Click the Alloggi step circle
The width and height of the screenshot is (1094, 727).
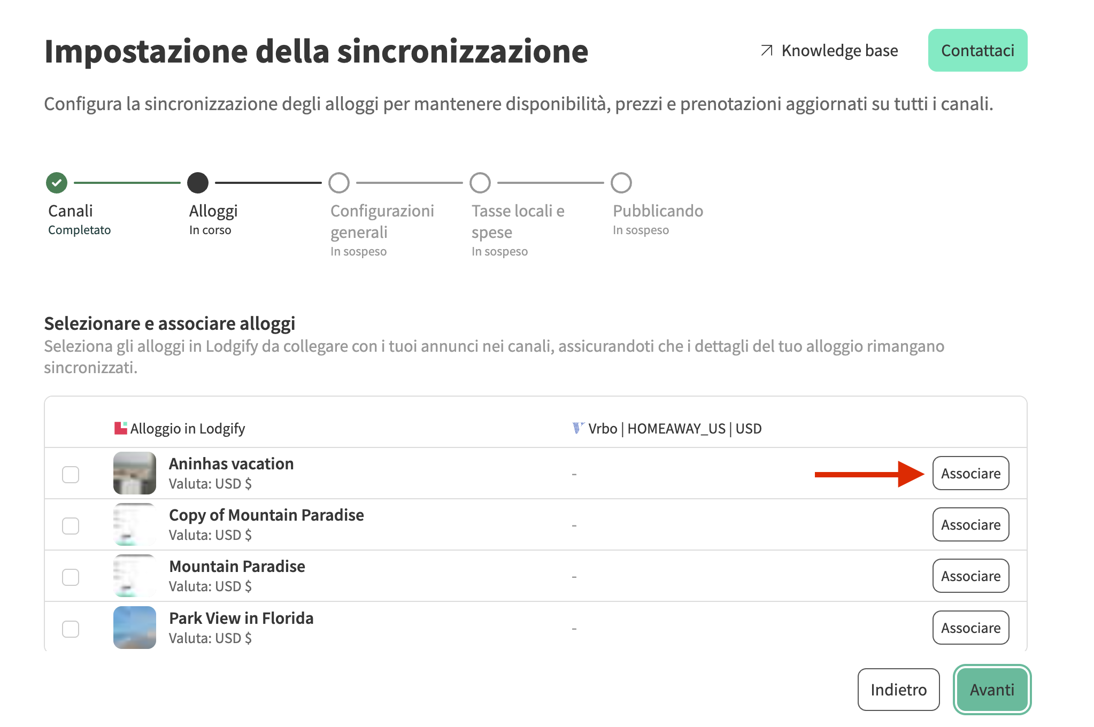coord(198,183)
